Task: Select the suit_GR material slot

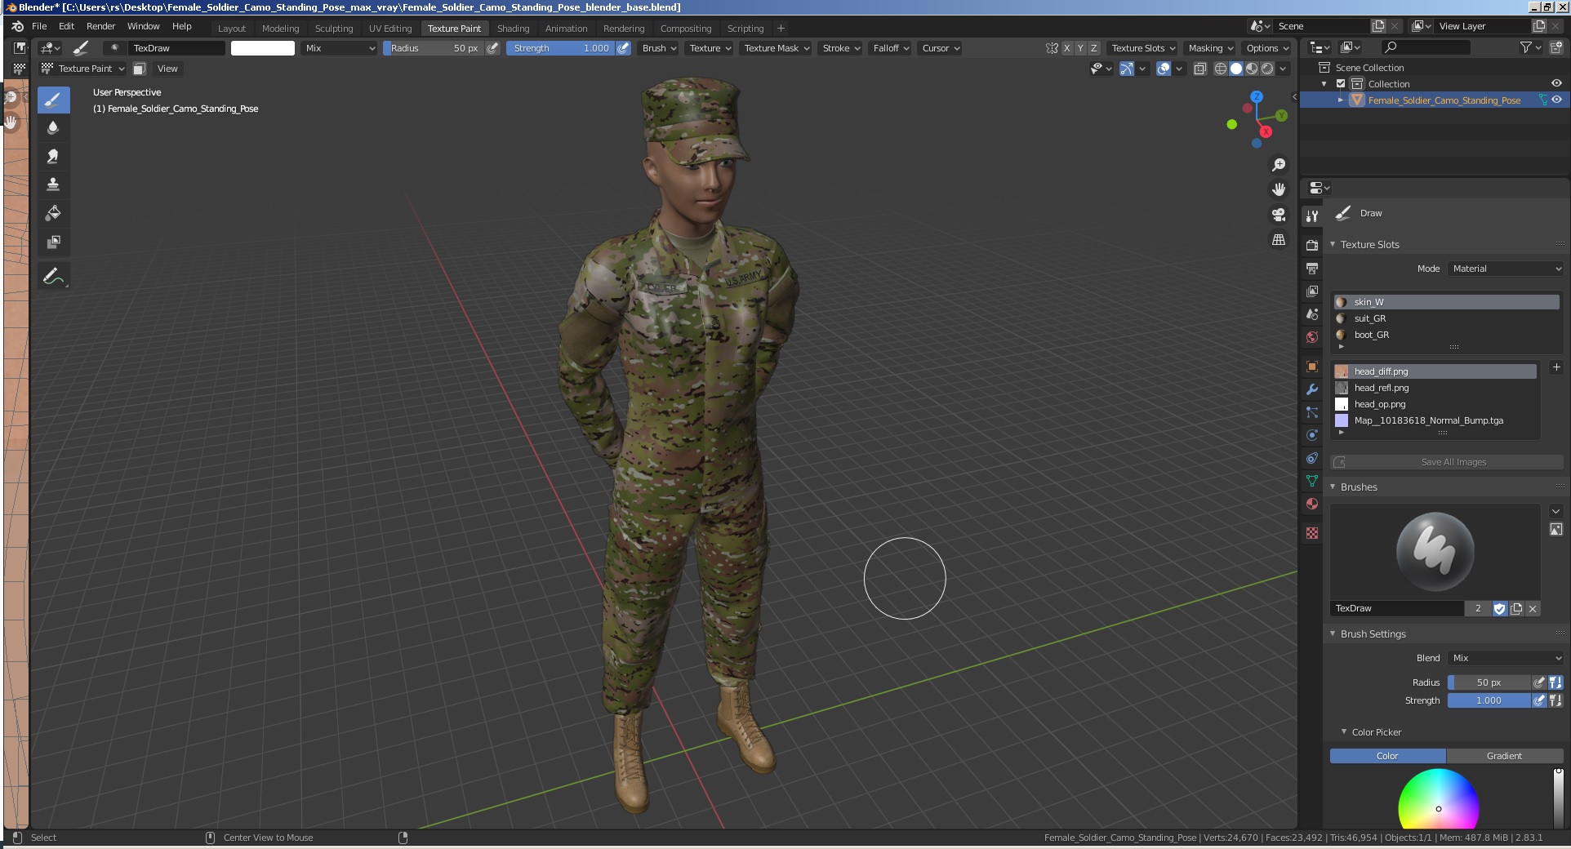Action: pos(1446,318)
